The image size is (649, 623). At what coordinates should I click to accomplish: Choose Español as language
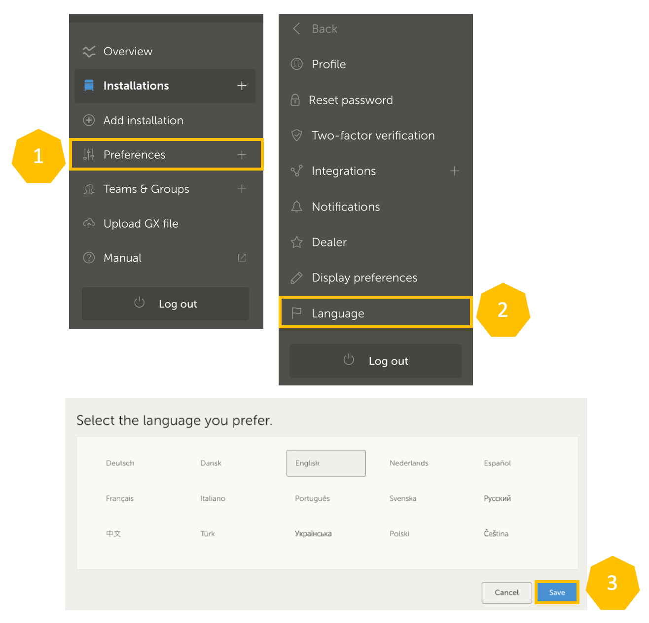tap(497, 463)
